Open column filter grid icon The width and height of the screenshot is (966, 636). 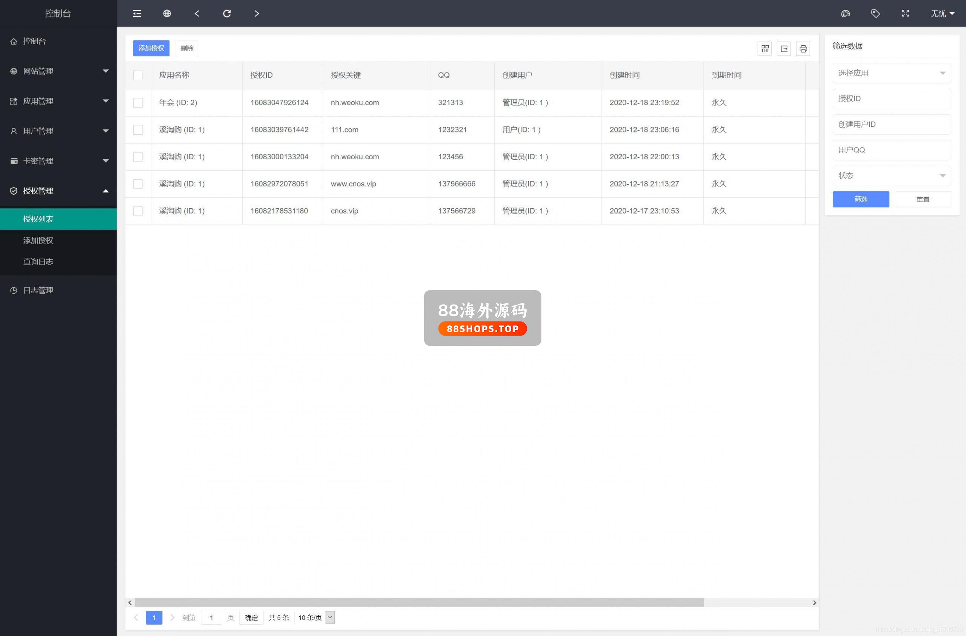[764, 49]
